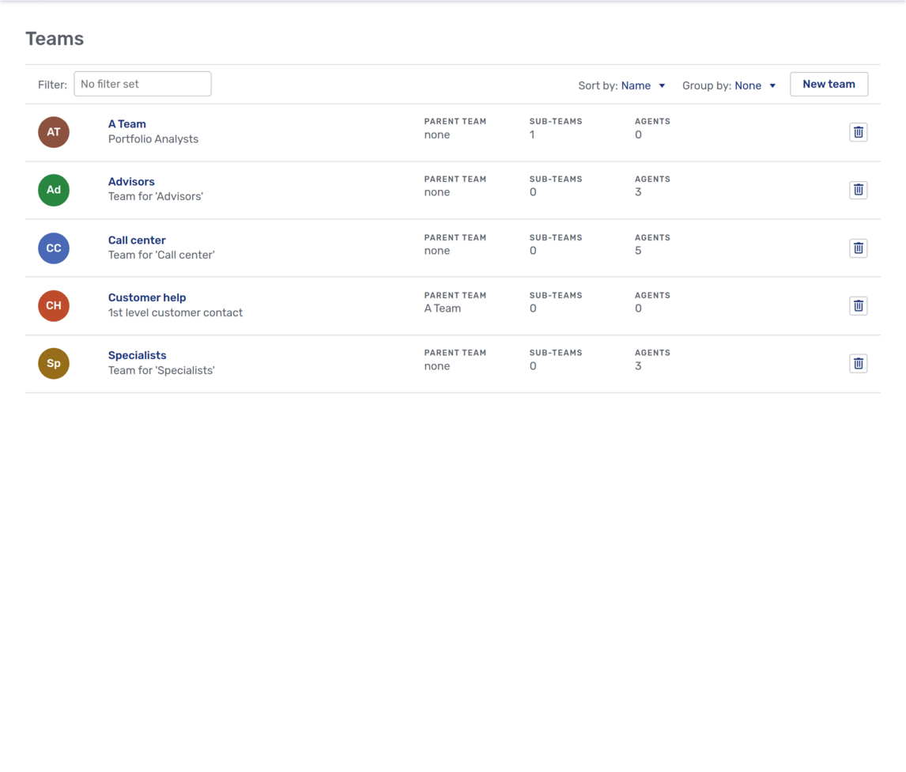Click the delete icon on the Call center row
This screenshot has width=906, height=772.
coord(858,248)
